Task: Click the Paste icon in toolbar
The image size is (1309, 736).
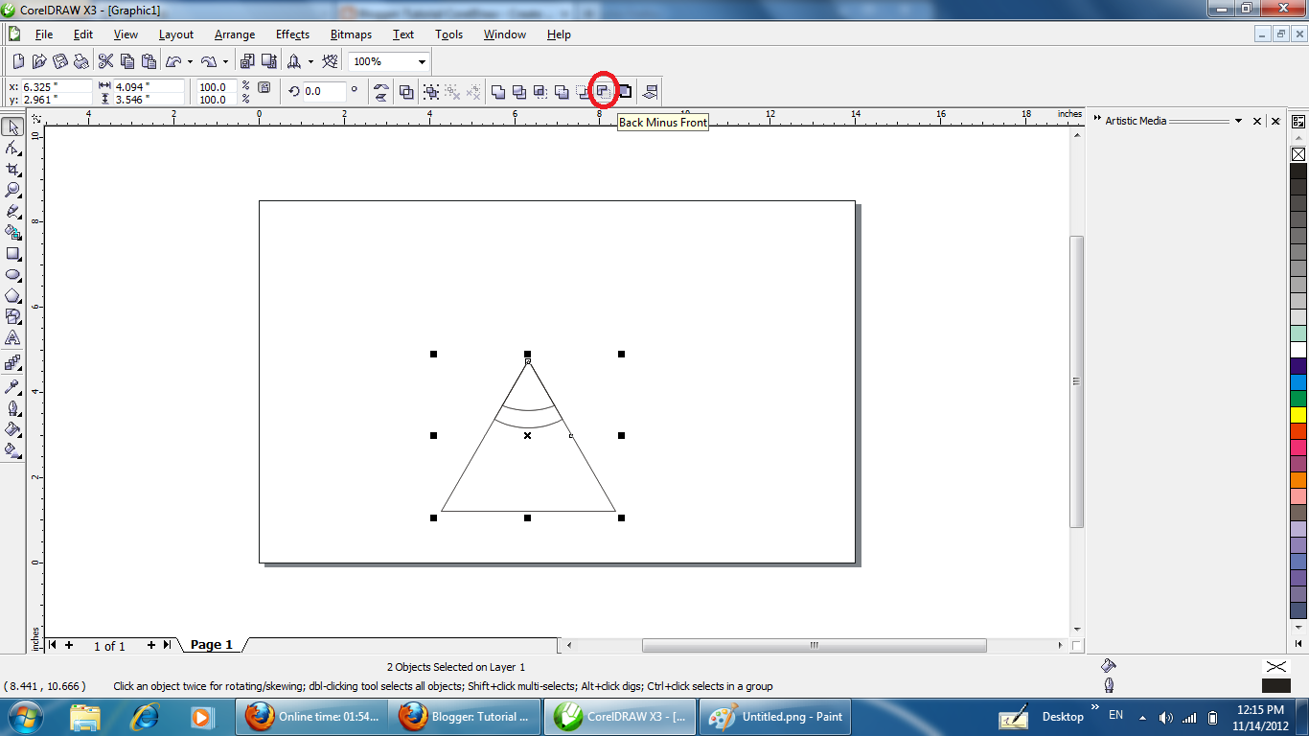Action: click(149, 61)
